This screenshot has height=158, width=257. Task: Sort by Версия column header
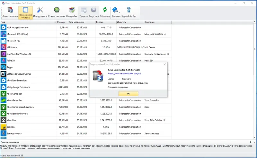coord(106,22)
